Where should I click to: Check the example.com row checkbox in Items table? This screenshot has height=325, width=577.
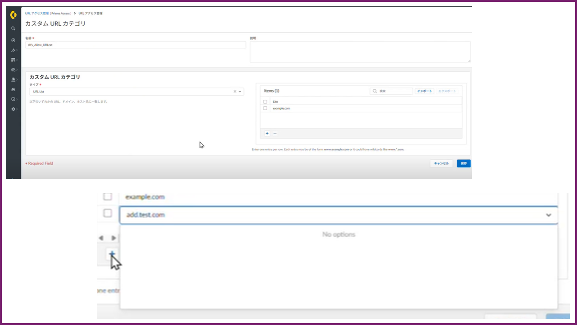point(265,108)
